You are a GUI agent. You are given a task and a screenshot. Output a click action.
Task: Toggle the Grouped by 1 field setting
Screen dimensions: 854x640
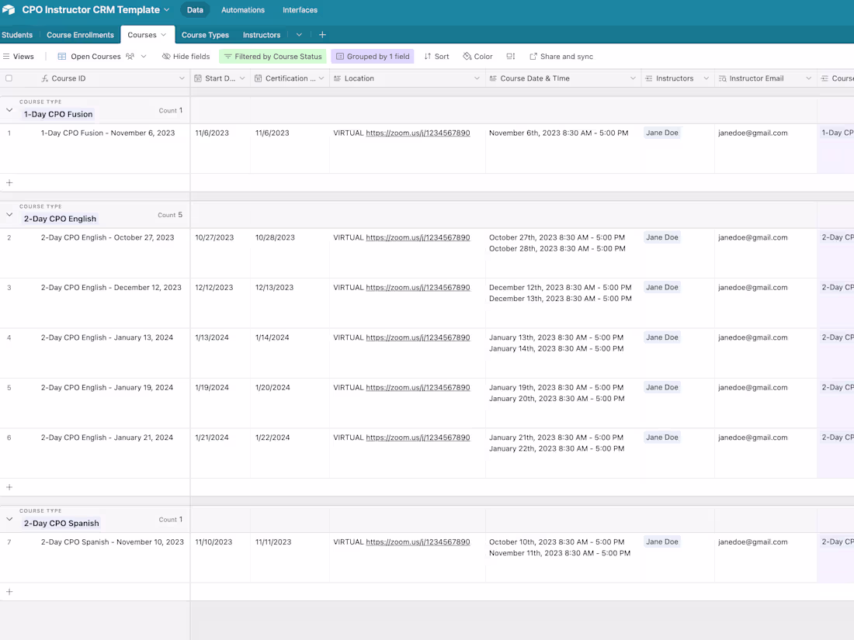pos(372,56)
